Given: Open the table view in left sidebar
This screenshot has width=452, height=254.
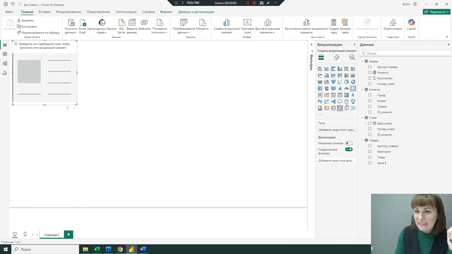Looking at the screenshot, I should 5,54.
